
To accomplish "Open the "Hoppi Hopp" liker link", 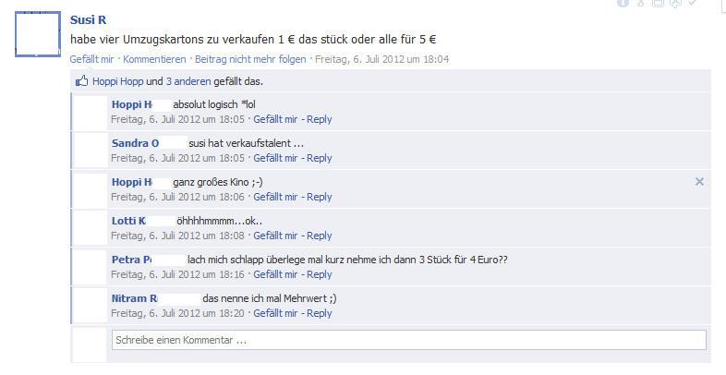I will [x=117, y=81].
